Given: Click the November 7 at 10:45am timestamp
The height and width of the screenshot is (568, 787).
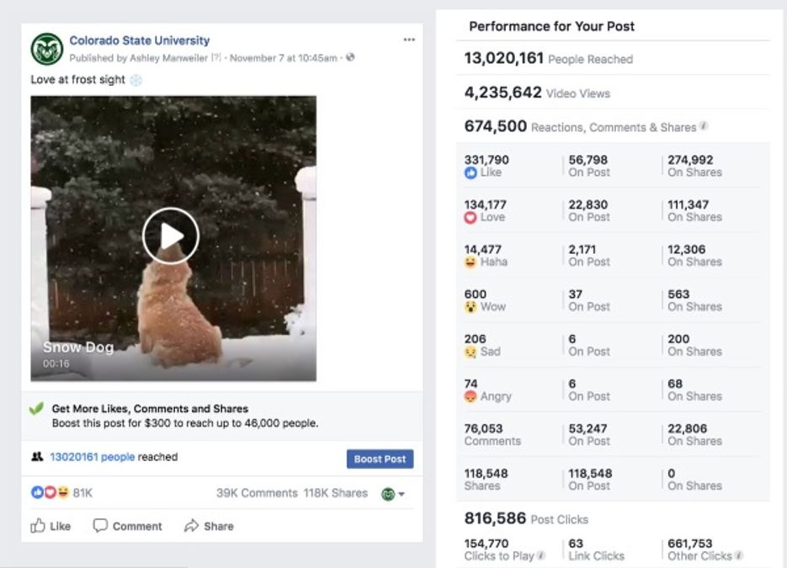Looking at the screenshot, I should click(x=284, y=58).
